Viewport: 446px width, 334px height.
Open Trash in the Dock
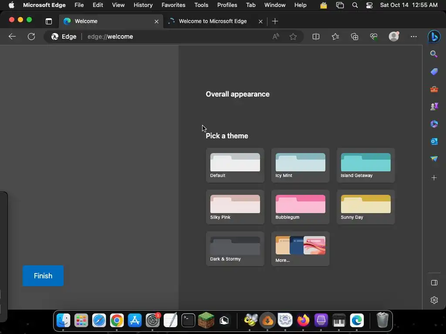382,321
